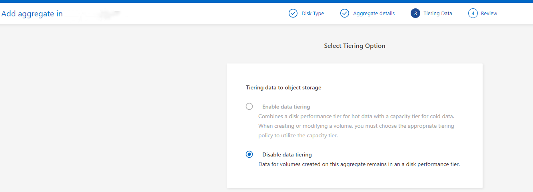The image size is (533, 192).
Task: Select the Tiering Data step label
Action: [437, 14]
